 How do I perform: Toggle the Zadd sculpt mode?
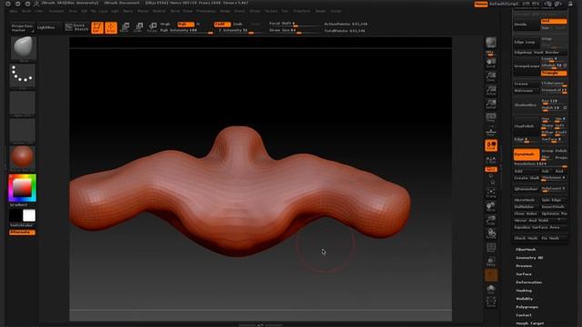222,25
